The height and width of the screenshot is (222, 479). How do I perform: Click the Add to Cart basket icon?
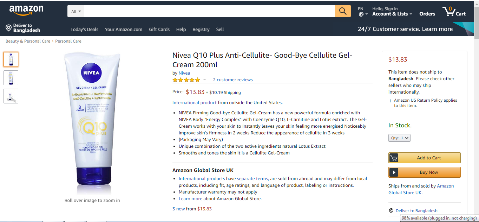tap(394, 158)
